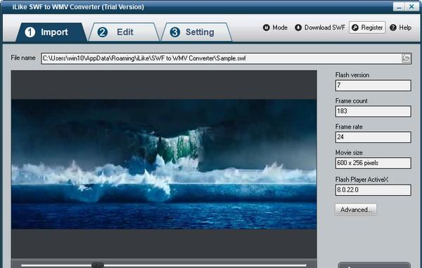
Task: Select the Flash version field
Action: [373, 86]
